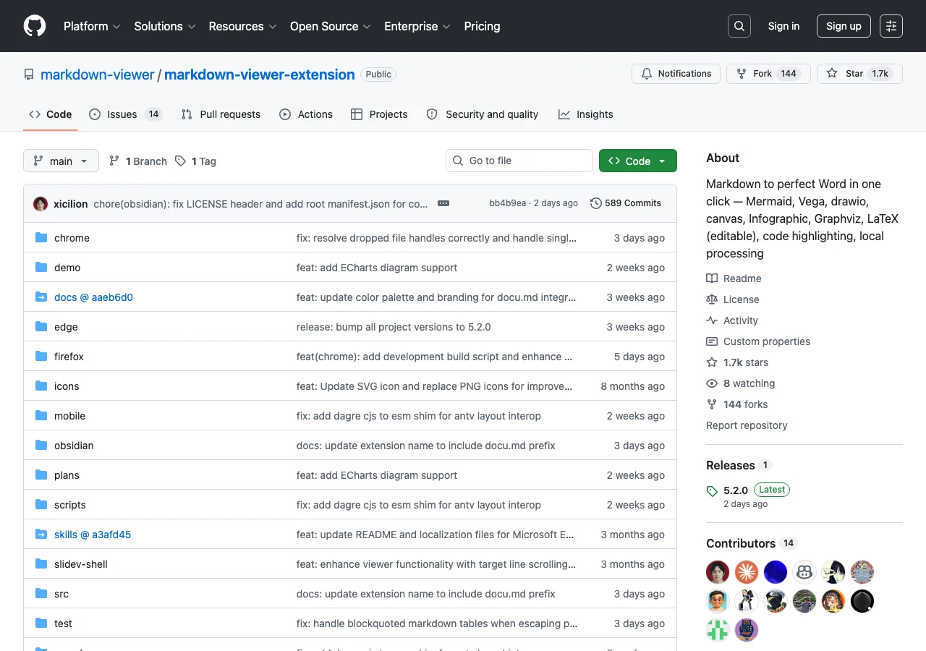Expand the Platform menu
926x651 pixels.
pyautogui.click(x=92, y=26)
